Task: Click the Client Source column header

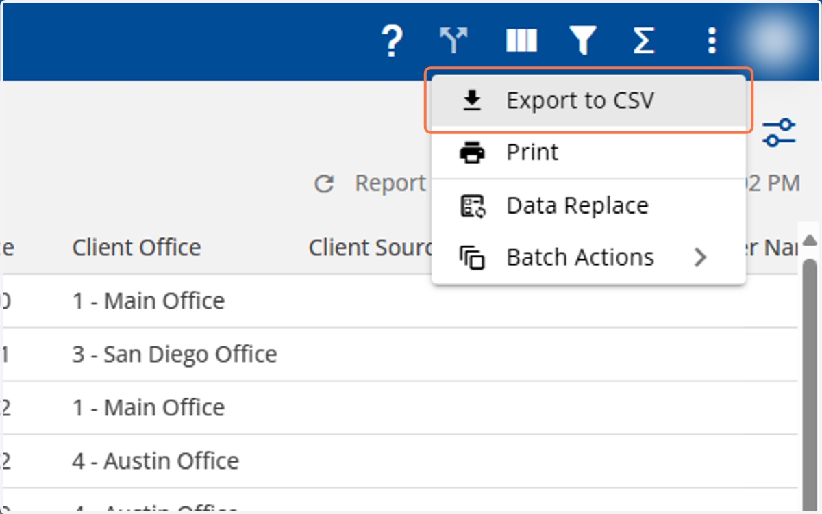Action: tap(370, 247)
